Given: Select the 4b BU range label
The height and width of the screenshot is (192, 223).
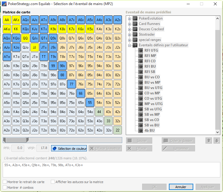Looking at the screenshot, I should pyautogui.click(x=150, y=131).
